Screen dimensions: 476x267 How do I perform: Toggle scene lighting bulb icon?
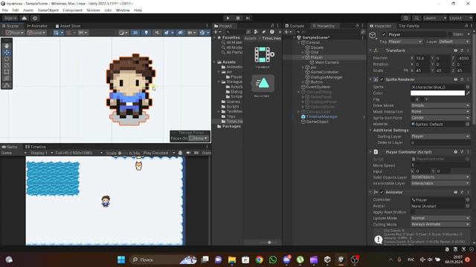click(x=146, y=33)
